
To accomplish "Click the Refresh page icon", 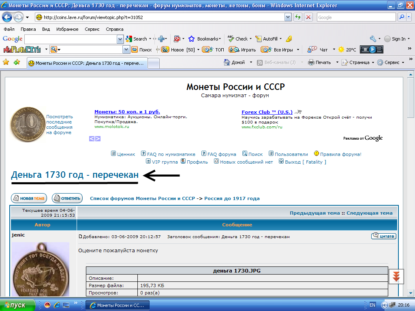I will point(298,17).
